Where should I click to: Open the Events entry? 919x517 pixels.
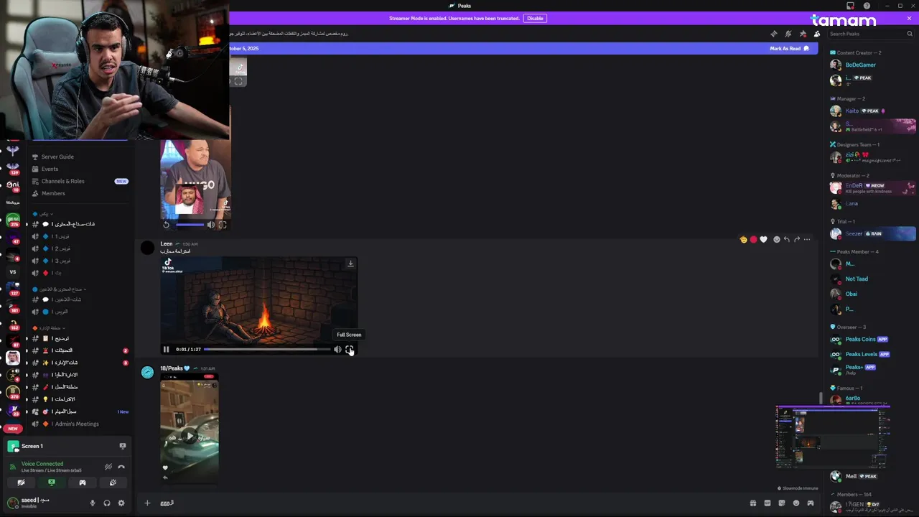50,169
